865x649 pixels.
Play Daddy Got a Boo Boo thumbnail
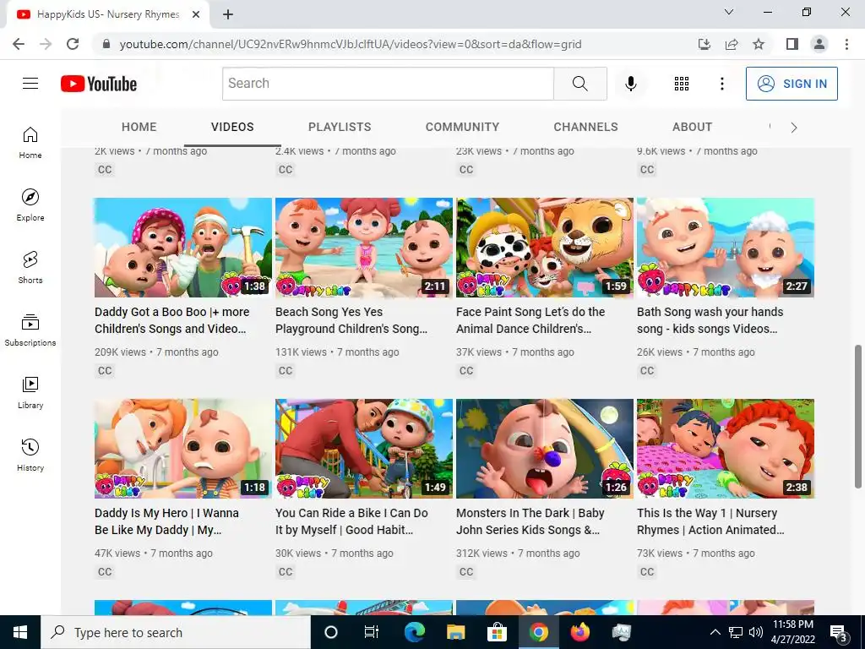tap(183, 248)
